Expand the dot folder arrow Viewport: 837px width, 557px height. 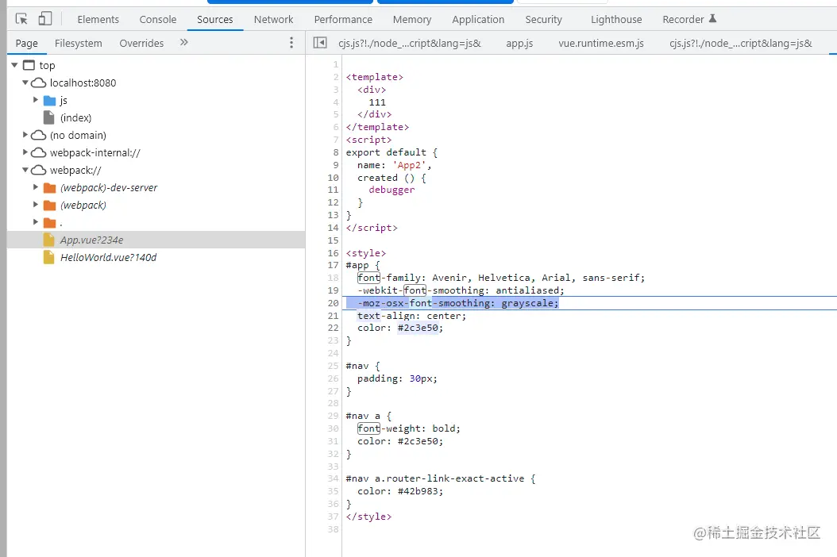click(36, 222)
